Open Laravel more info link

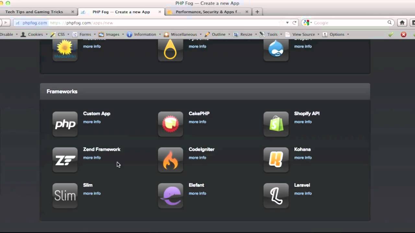coord(303,193)
